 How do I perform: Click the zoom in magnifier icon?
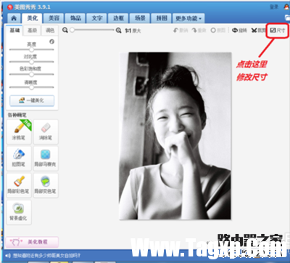(118, 31)
